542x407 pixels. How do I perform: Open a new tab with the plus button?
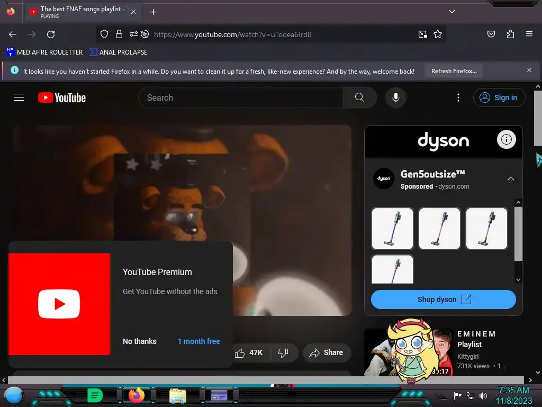point(153,12)
